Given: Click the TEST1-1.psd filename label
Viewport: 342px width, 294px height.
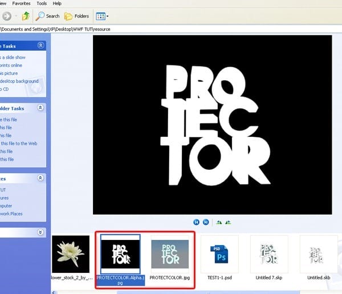Looking at the screenshot, I should tap(219, 277).
